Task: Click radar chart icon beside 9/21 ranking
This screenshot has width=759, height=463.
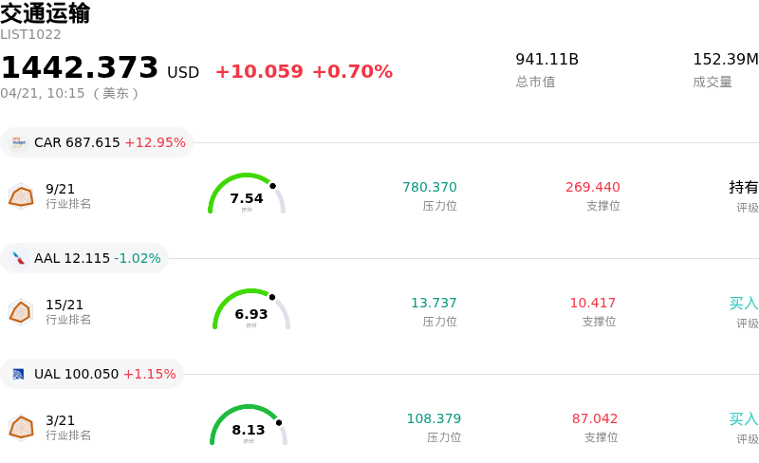Action: point(21,195)
